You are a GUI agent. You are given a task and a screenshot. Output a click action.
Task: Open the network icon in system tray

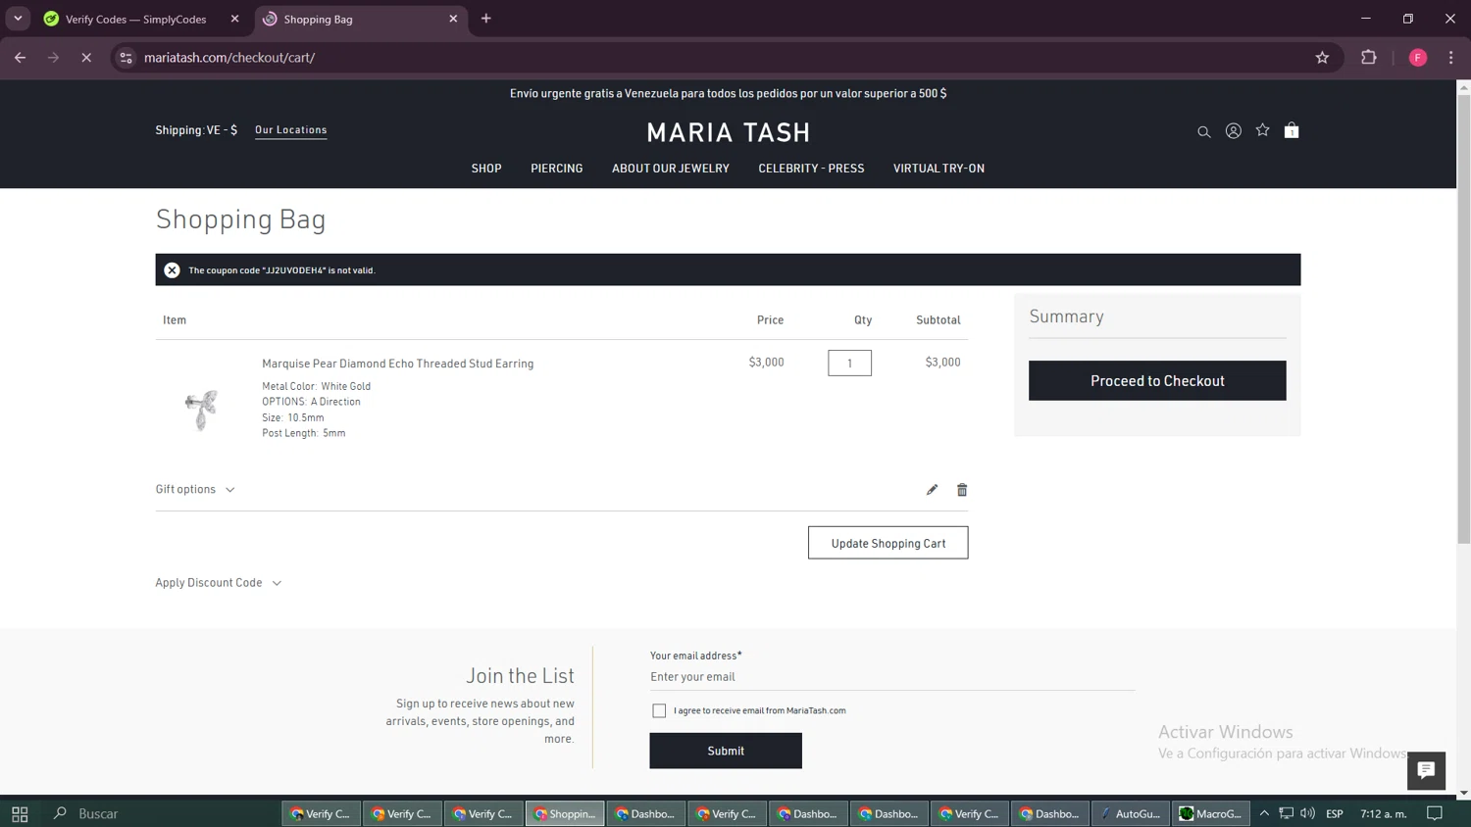coord(1286,813)
